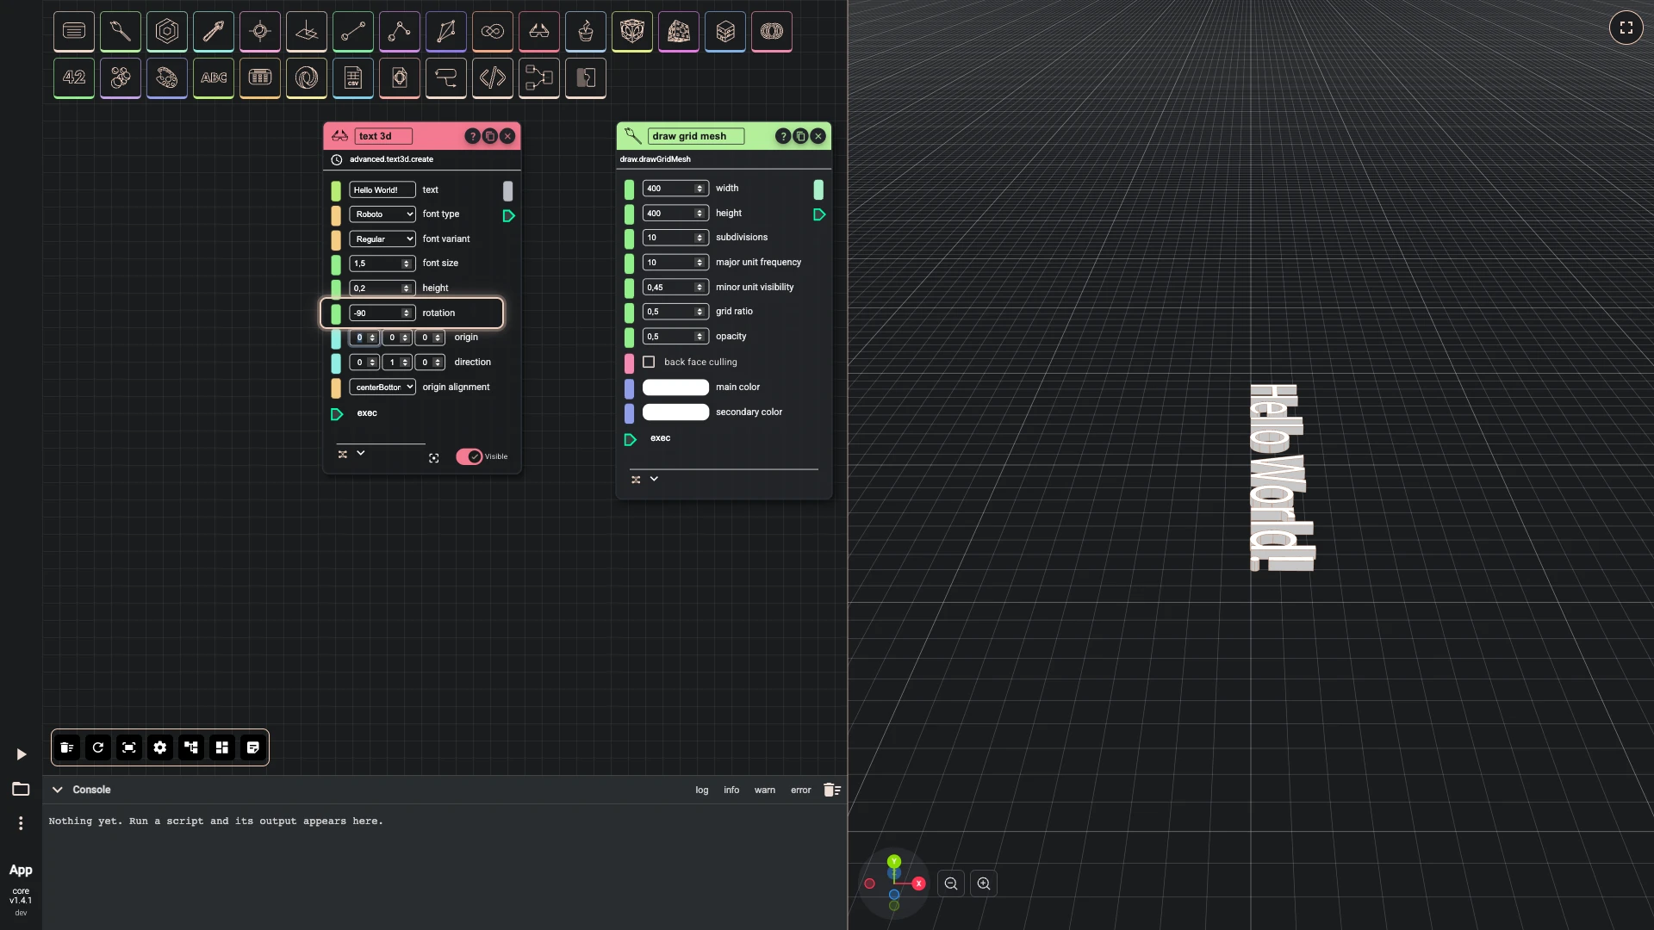Image resolution: width=1654 pixels, height=930 pixels.
Task: Click the Hello World! text input field
Action: (382, 190)
